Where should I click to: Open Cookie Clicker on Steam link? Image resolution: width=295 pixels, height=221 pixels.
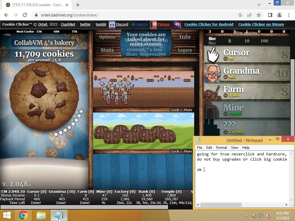[x=261, y=24]
